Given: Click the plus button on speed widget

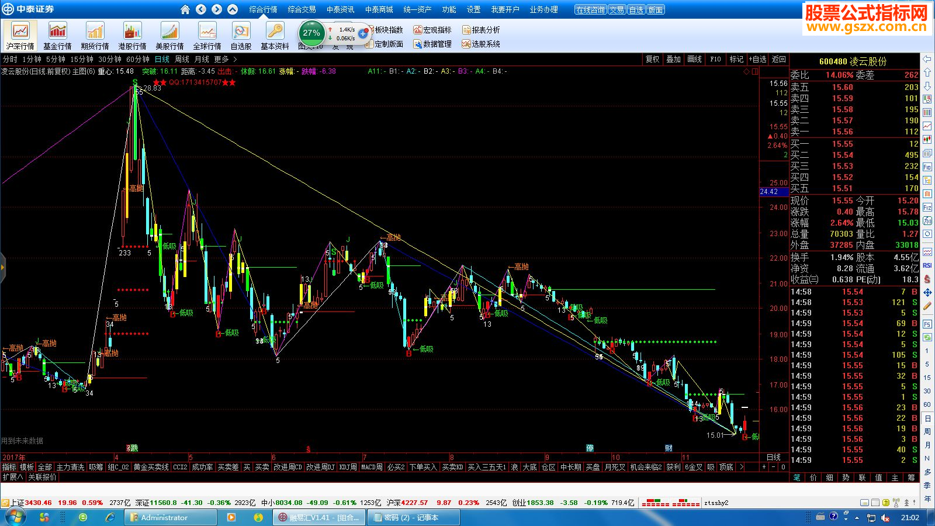Looking at the screenshot, I should coord(363,34).
